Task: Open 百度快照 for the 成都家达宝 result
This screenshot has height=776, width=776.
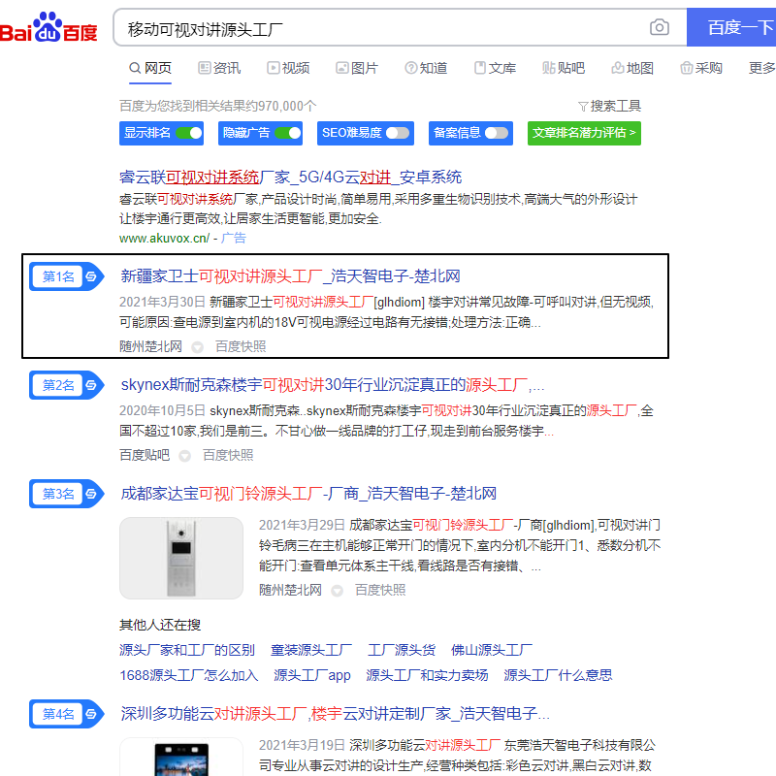Action: tap(380, 590)
